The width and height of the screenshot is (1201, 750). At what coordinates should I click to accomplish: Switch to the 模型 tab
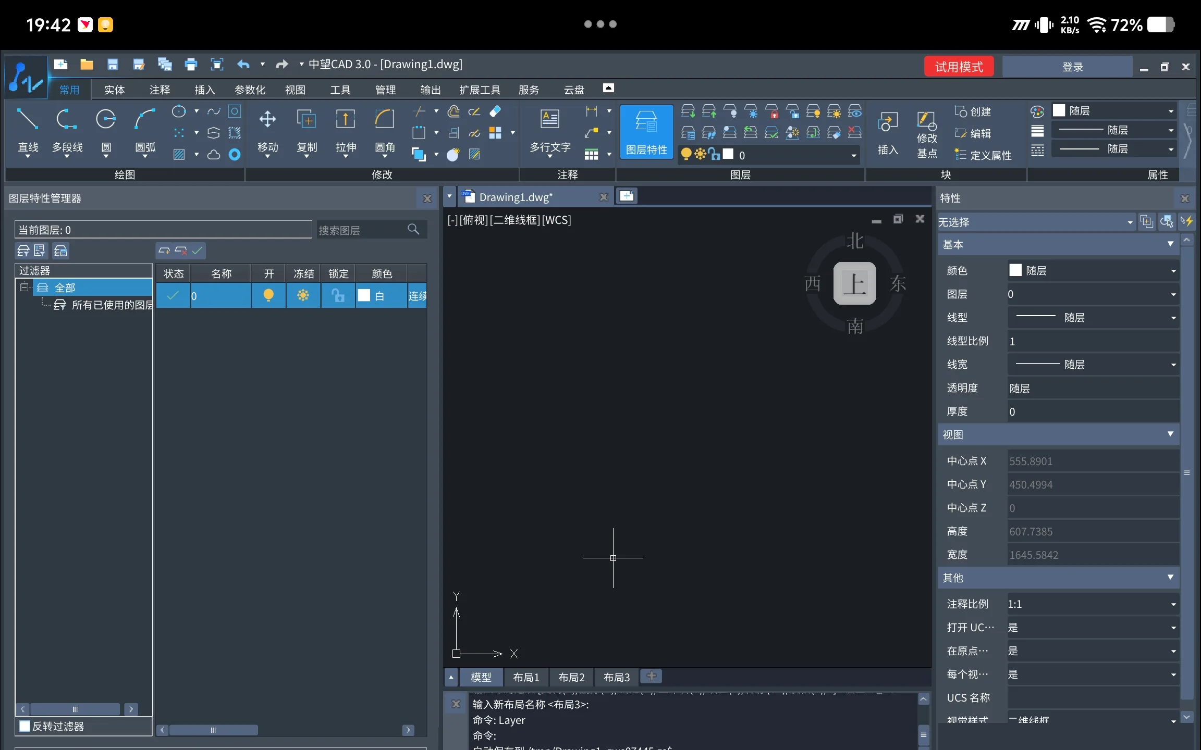pyautogui.click(x=481, y=677)
